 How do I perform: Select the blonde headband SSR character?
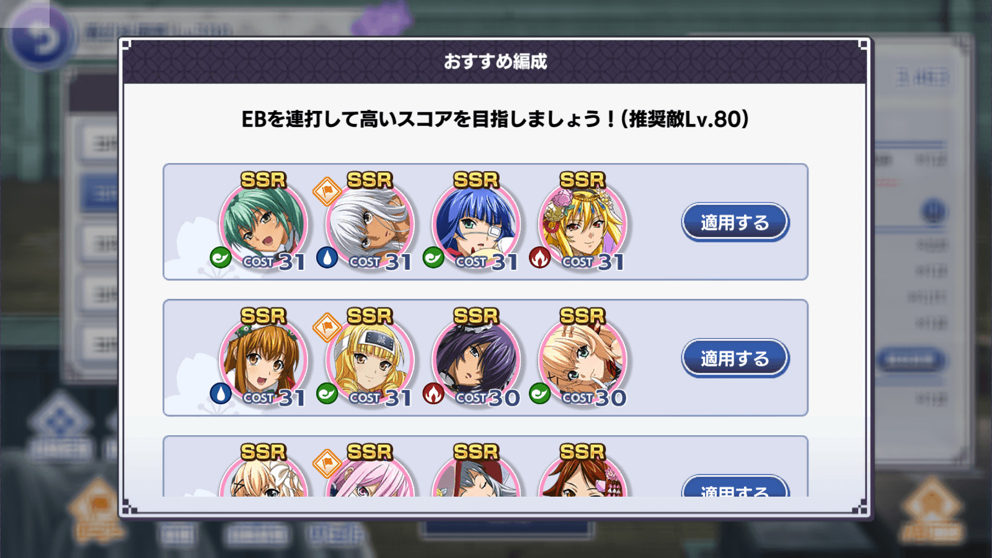click(370, 359)
